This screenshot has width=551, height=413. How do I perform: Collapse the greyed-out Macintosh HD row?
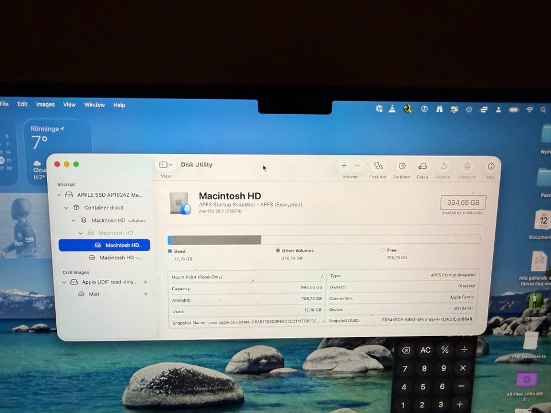click(x=80, y=233)
